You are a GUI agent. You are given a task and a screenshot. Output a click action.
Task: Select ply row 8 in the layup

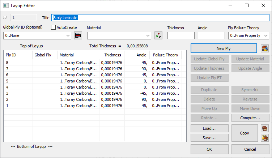(x=95, y=63)
